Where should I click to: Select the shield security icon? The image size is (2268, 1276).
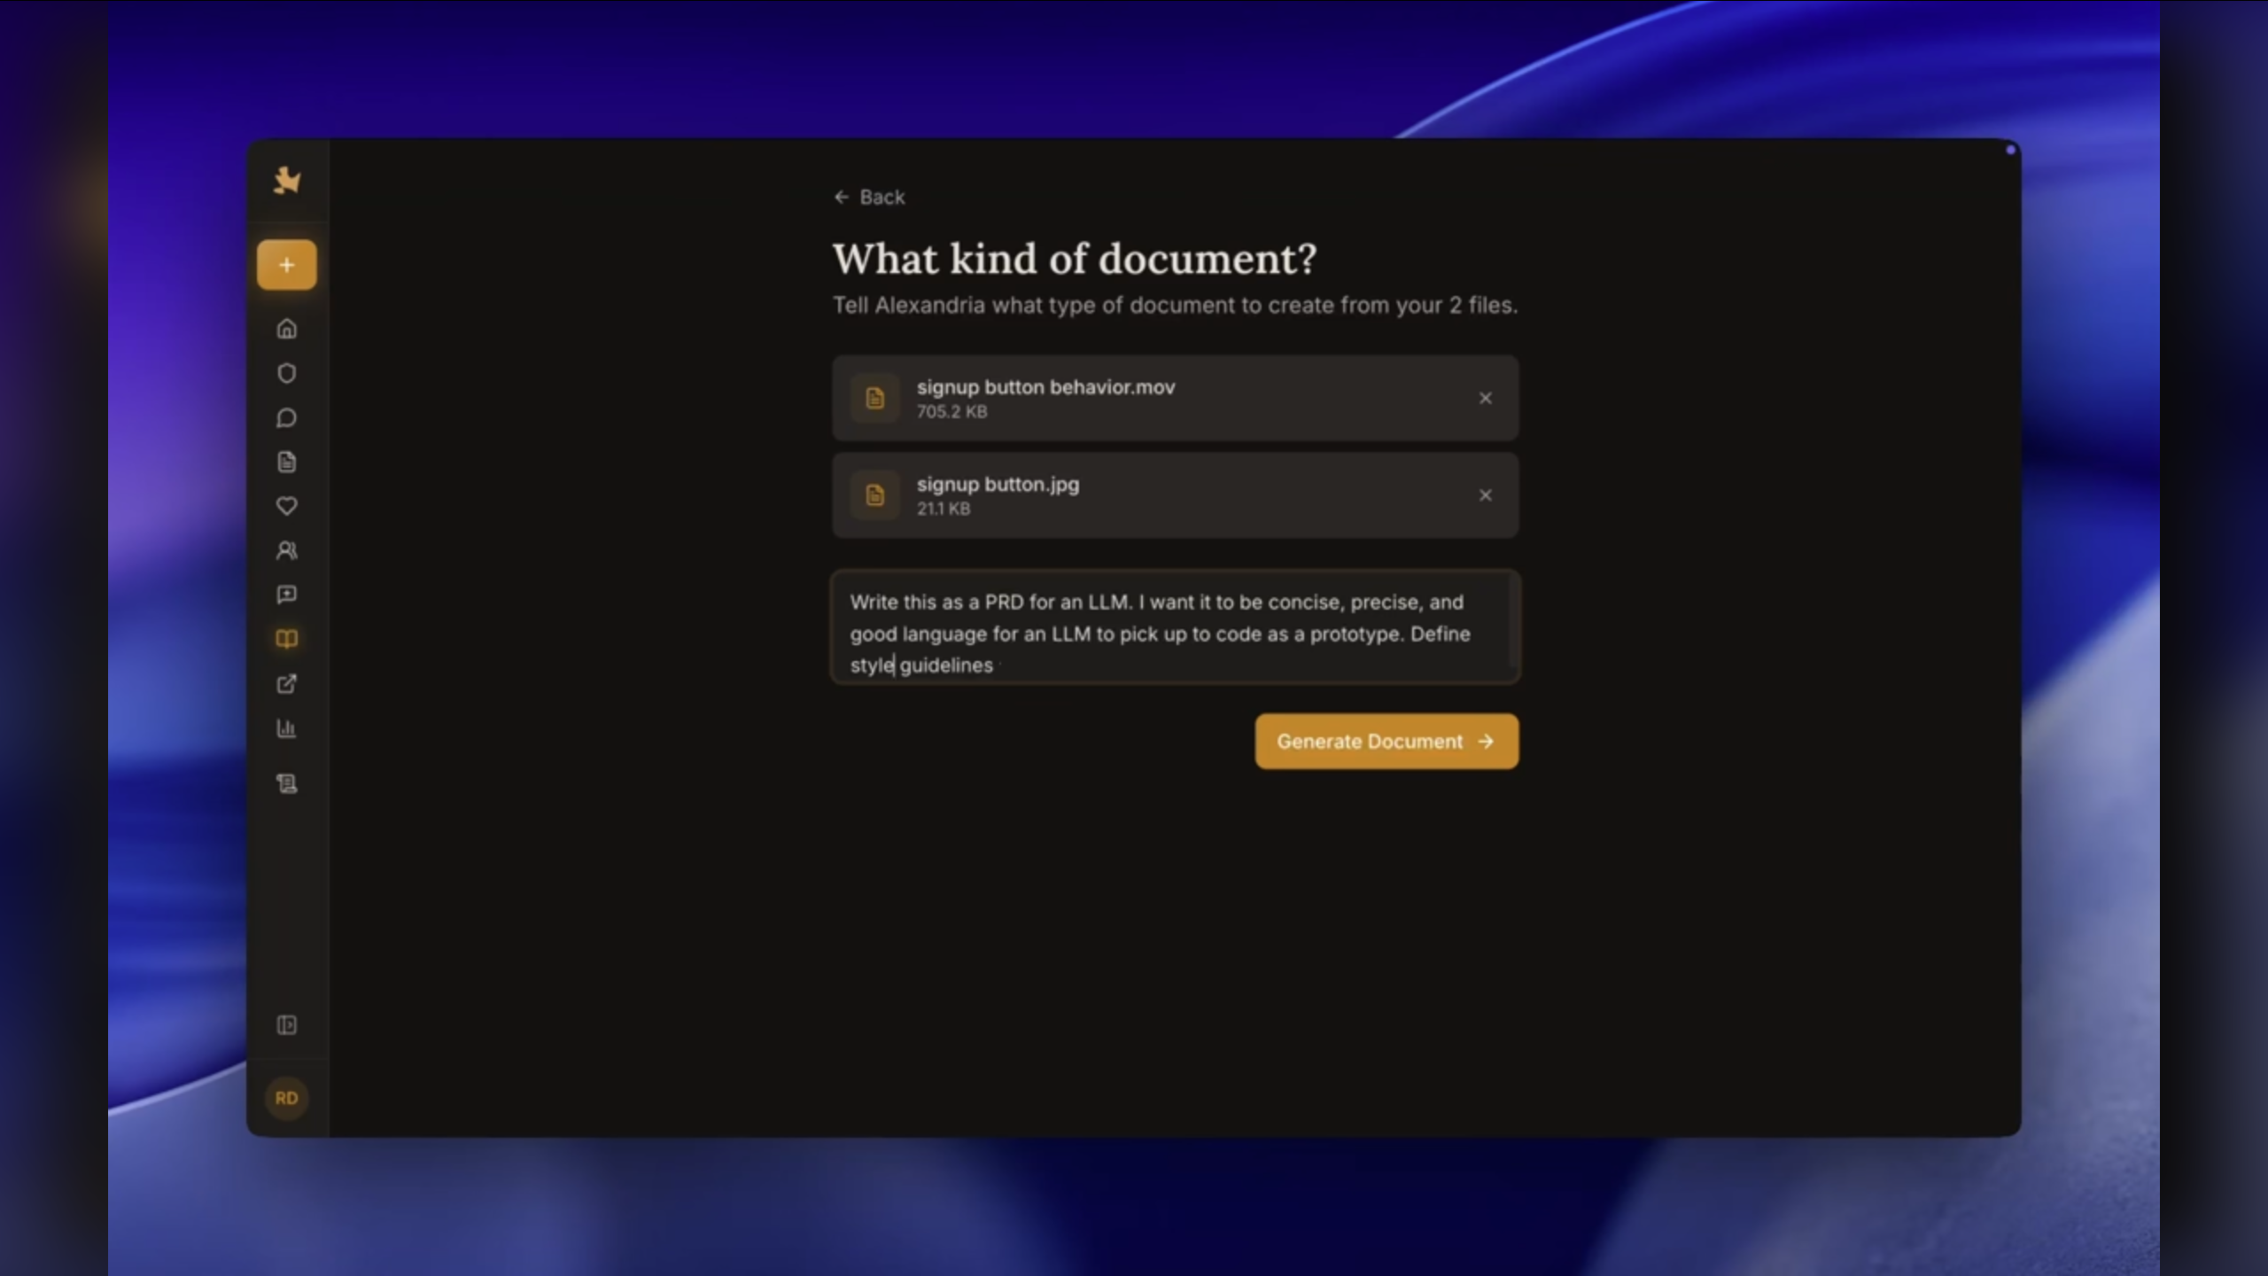pyautogui.click(x=286, y=373)
